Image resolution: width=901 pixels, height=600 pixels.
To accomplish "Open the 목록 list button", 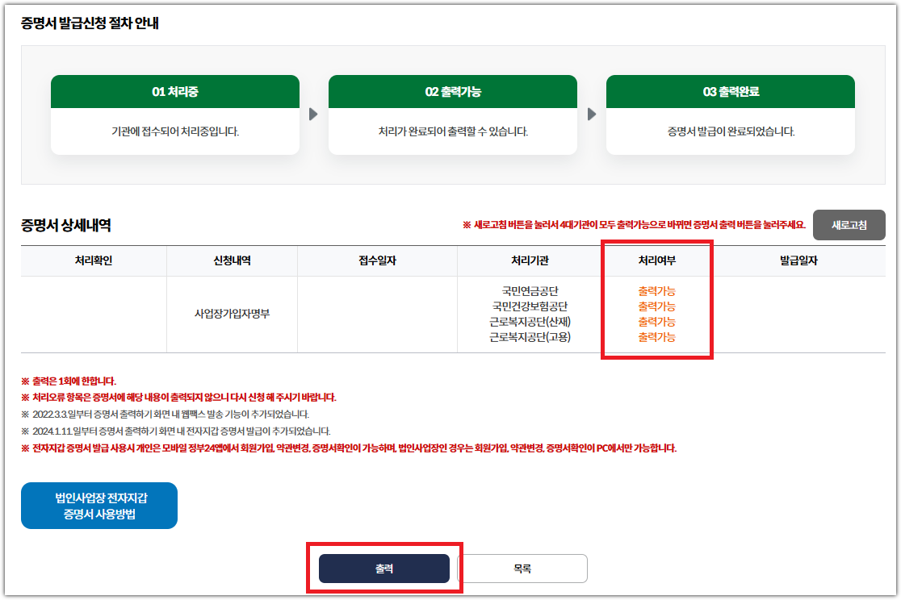I will [x=522, y=569].
